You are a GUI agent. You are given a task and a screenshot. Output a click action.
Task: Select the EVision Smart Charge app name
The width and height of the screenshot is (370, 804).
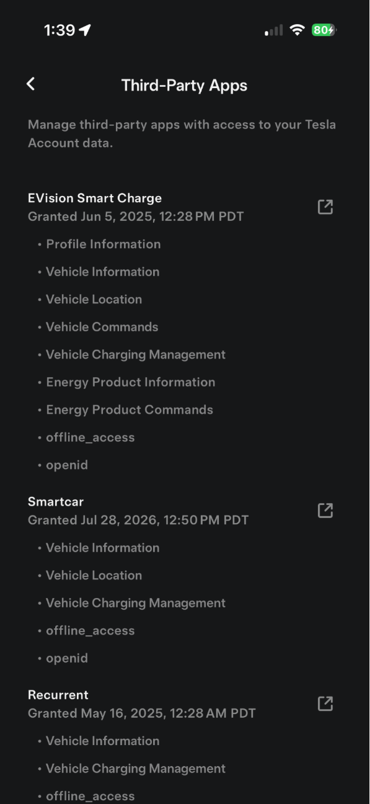[95, 198]
